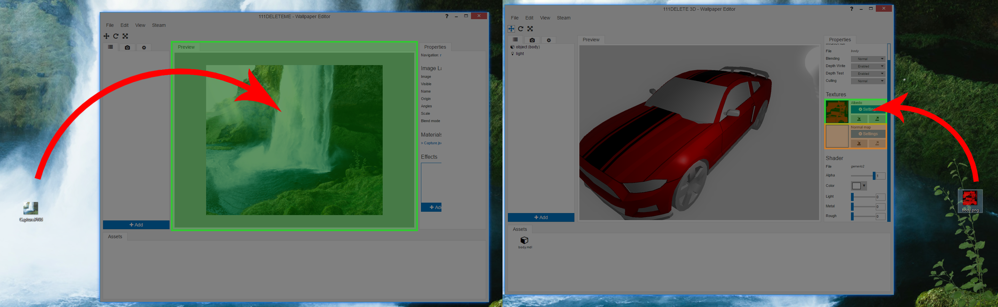998x307 pixels.
Task: Click the Rough value input field
Action: [x=881, y=216]
